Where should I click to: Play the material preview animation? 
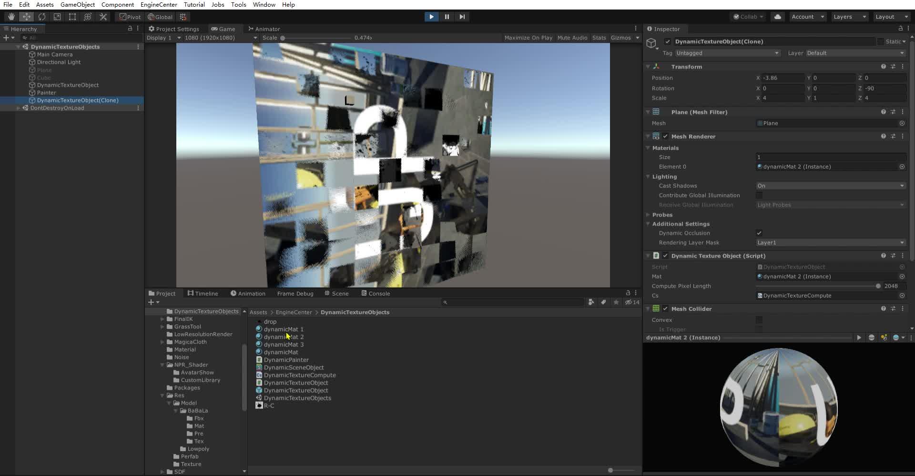pyautogui.click(x=859, y=337)
